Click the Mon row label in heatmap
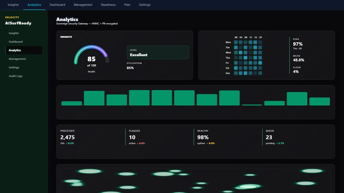The width and height of the screenshot is (344, 193). (x=228, y=42)
